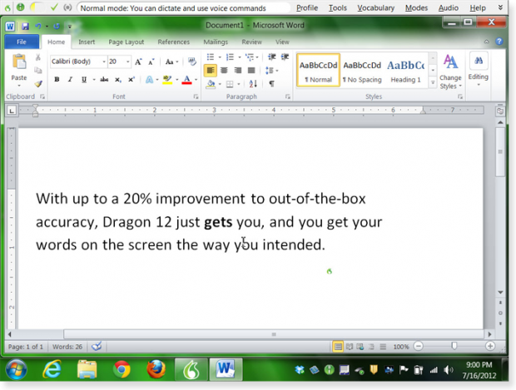Show paragraph marks with pilcrow icon
The image size is (516, 390).
tap(272, 84)
